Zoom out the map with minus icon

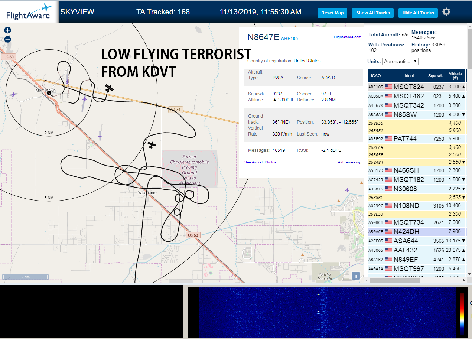(x=7, y=39)
